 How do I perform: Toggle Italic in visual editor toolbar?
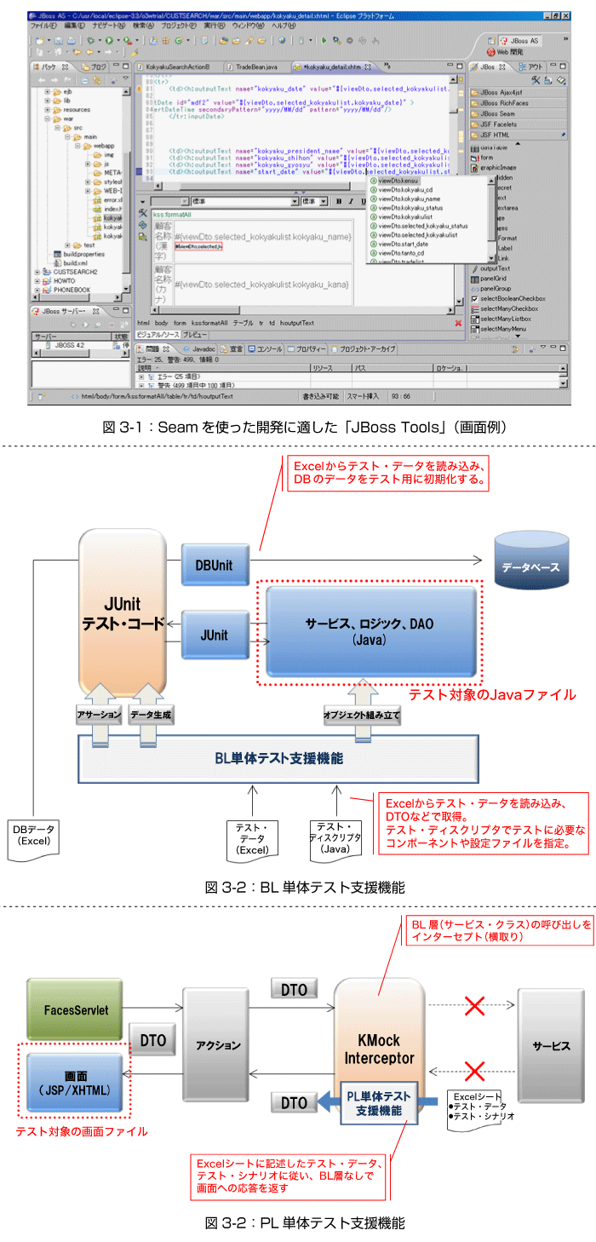point(349,202)
